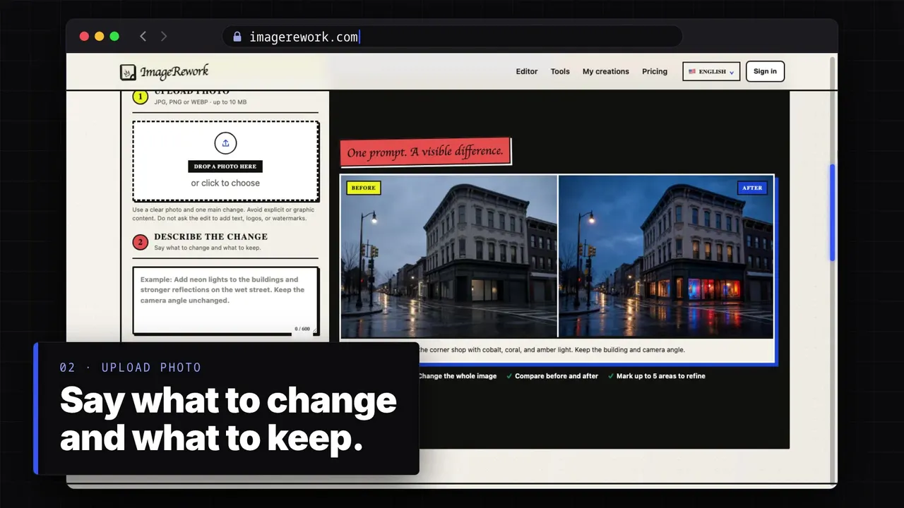Click the red step 2 circle badge
This screenshot has height=508, width=904.
(x=140, y=242)
